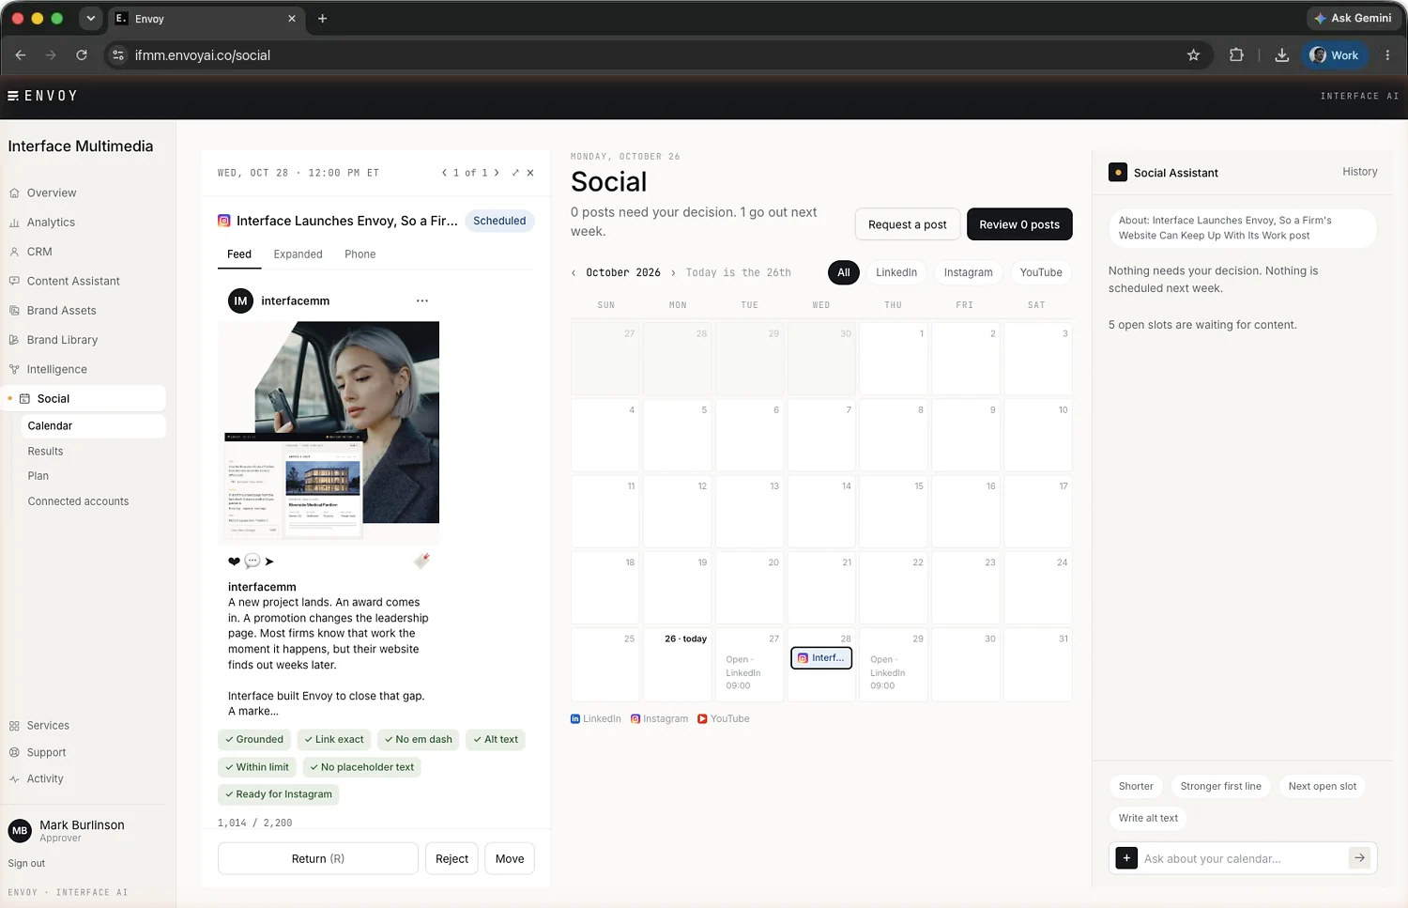The image size is (1408, 908).
Task: Switch to Expanded preview tab
Action: [x=298, y=254]
